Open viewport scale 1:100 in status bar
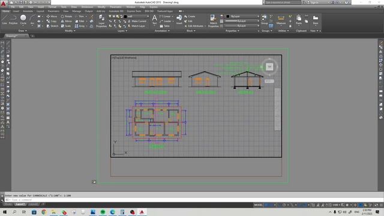384x216 pixels. [336, 205]
